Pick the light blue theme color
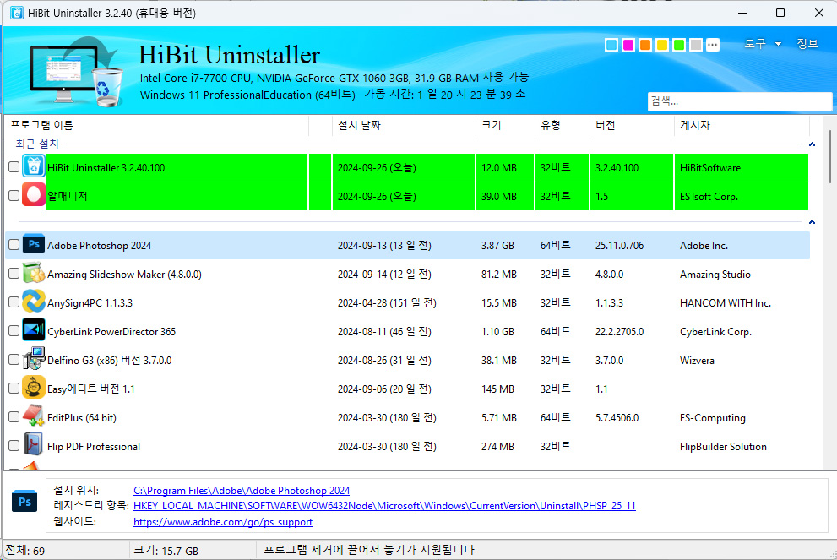Screen dimensions: 837x560 (x=611, y=45)
